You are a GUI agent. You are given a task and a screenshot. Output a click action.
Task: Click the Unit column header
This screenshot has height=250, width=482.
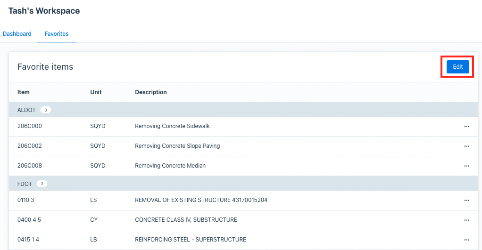[96, 92]
